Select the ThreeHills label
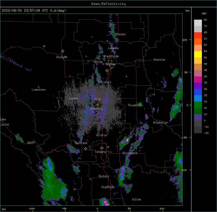Image resolution: width=217 pixels, height=212 pixels. [x=135, y=105]
